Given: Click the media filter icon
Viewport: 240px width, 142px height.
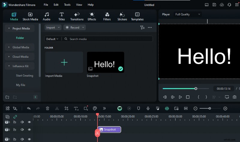Looking at the screenshot, I should (142, 28).
